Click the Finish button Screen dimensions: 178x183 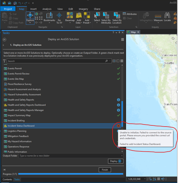click(105, 170)
